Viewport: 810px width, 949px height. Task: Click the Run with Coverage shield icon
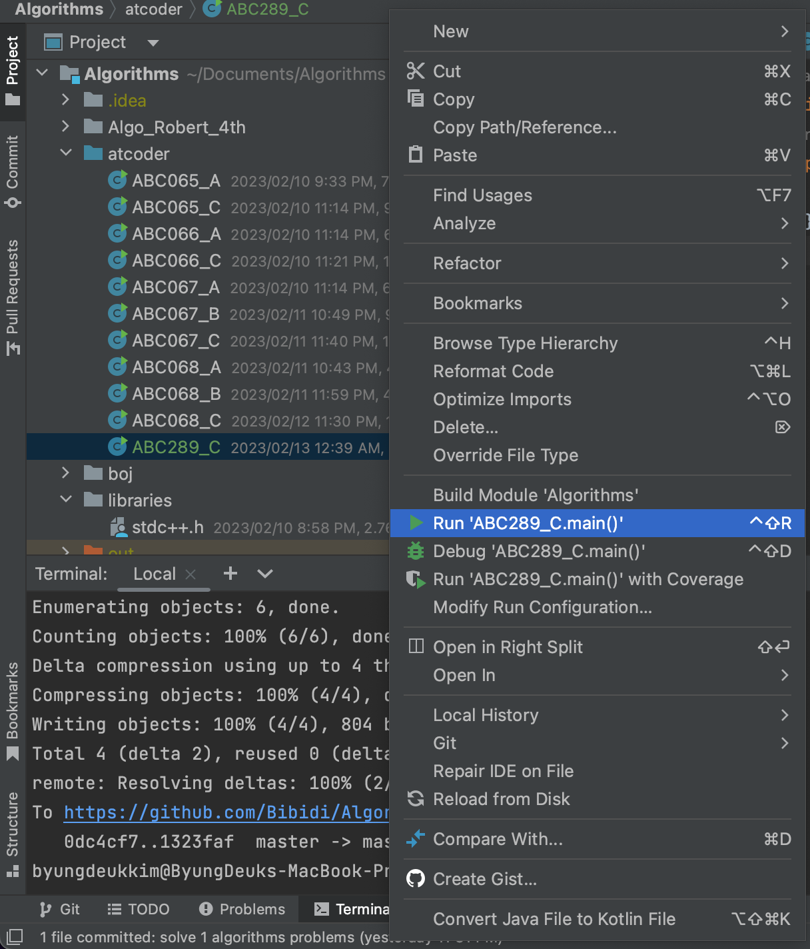coord(416,579)
